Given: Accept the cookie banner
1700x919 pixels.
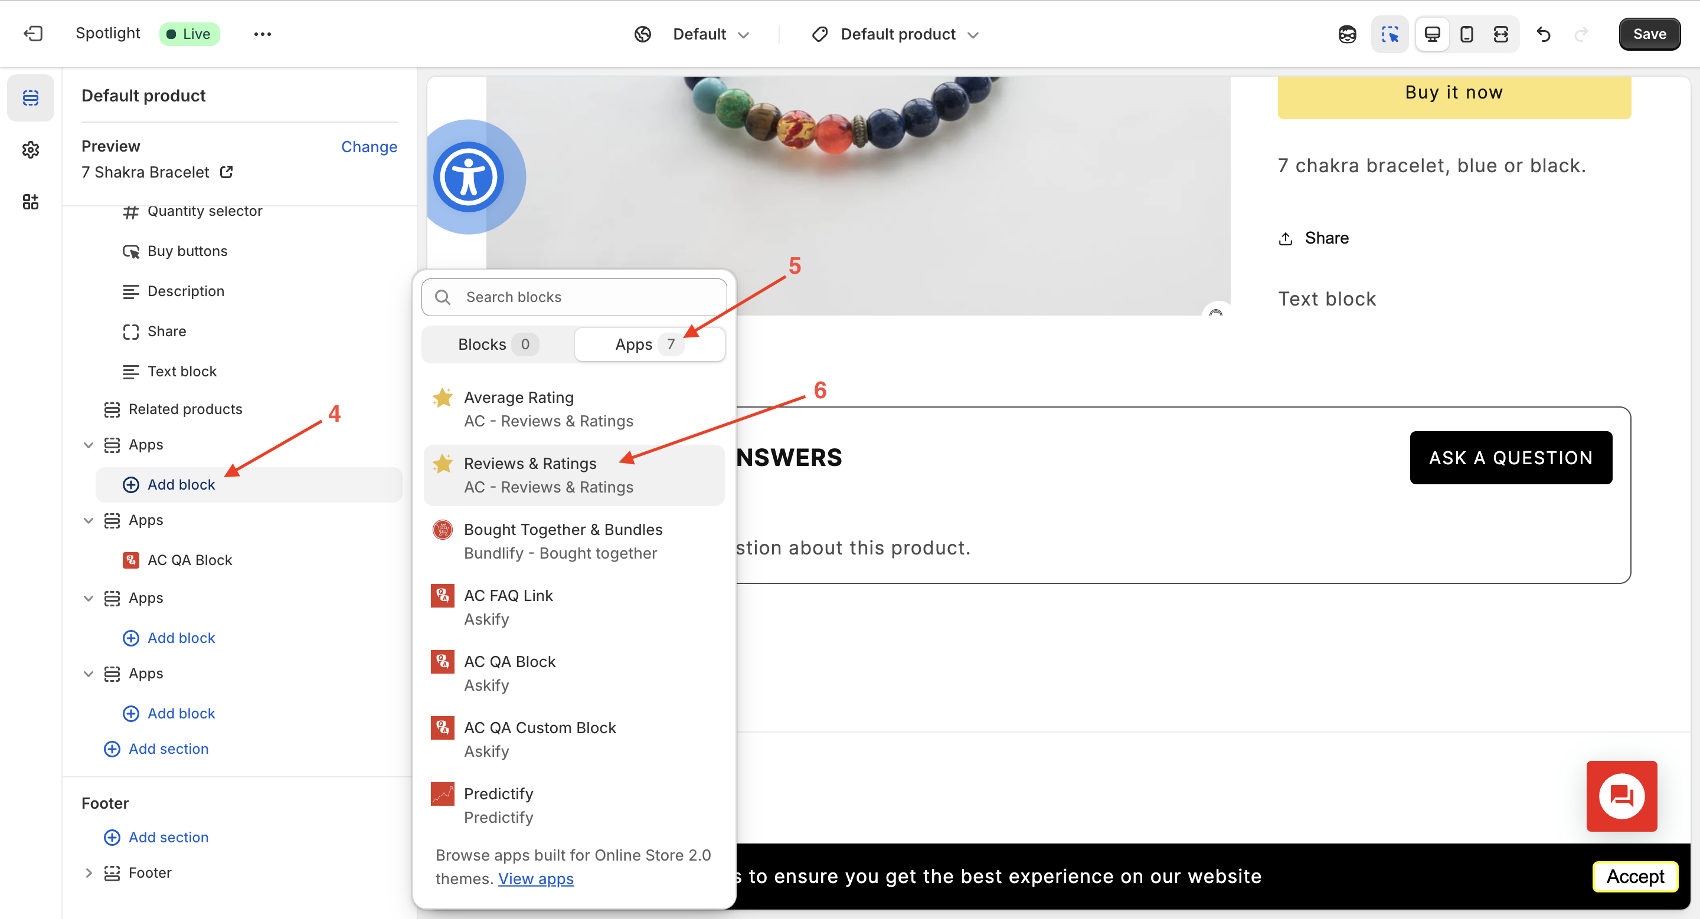Looking at the screenshot, I should [1635, 876].
